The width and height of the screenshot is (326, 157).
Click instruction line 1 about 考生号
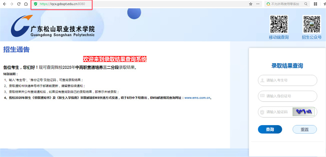pyautogui.click(x=44, y=80)
